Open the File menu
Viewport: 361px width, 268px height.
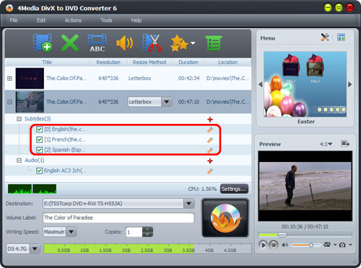click(x=14, y=20)
